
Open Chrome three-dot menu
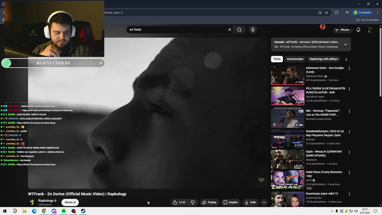coord(378,13)
